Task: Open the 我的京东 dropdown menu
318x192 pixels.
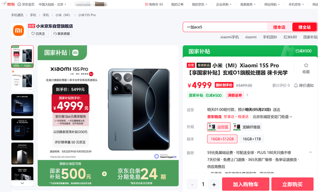Action: (200, 4)
